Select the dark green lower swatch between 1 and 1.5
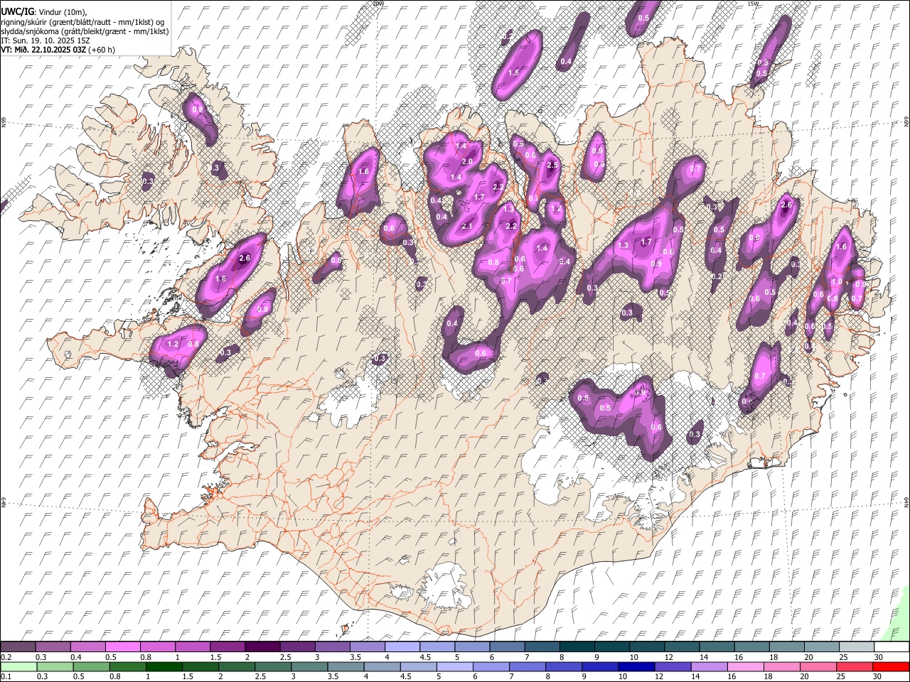 click(164, 666)
